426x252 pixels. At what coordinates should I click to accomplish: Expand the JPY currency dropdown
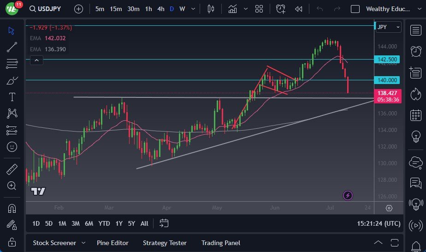point(389,27)
